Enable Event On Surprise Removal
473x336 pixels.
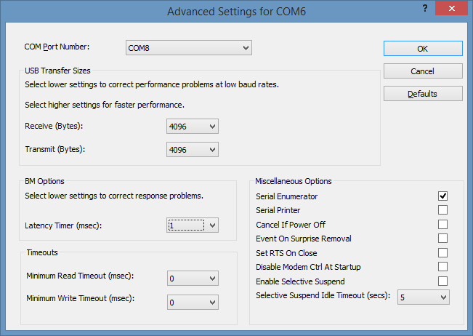pyautogui.click(x=442, y=239)
